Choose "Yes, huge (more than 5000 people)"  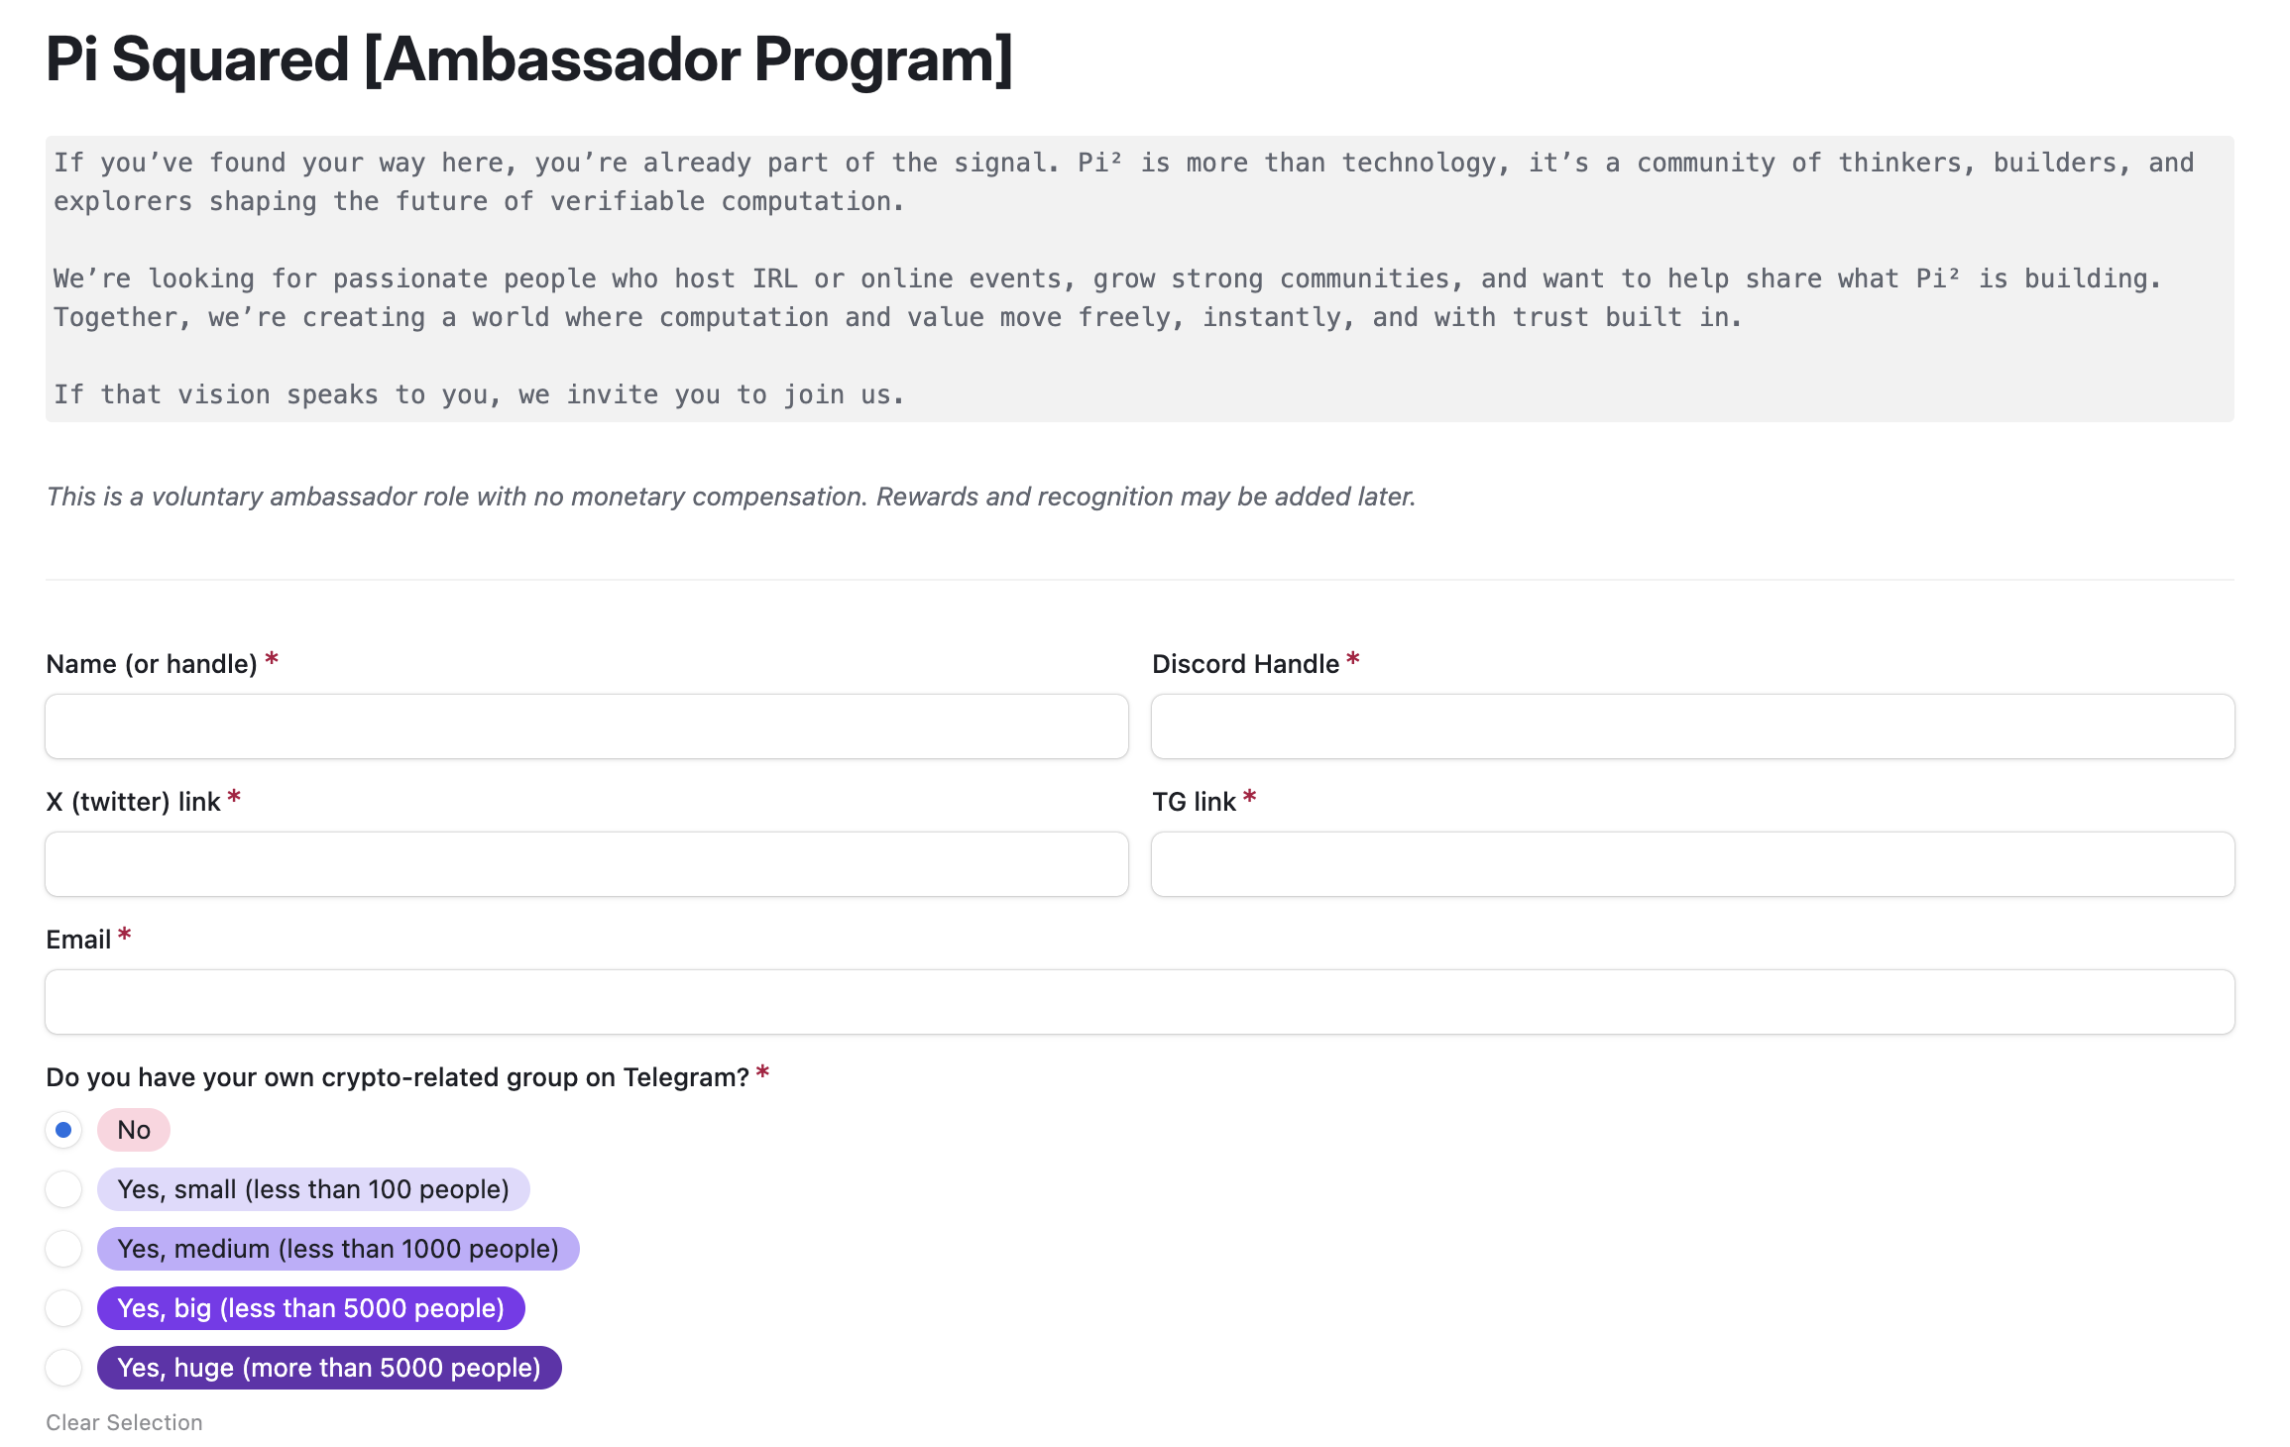pyautogui.click(x=63, y=1368)
